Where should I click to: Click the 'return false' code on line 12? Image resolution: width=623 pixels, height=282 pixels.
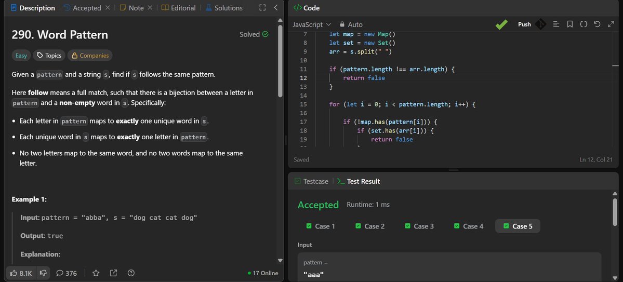tap(364, 78)
